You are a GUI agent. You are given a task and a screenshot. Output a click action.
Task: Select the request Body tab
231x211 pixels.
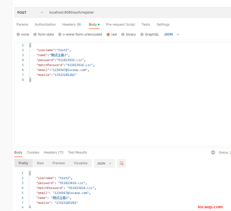(94, 24)
